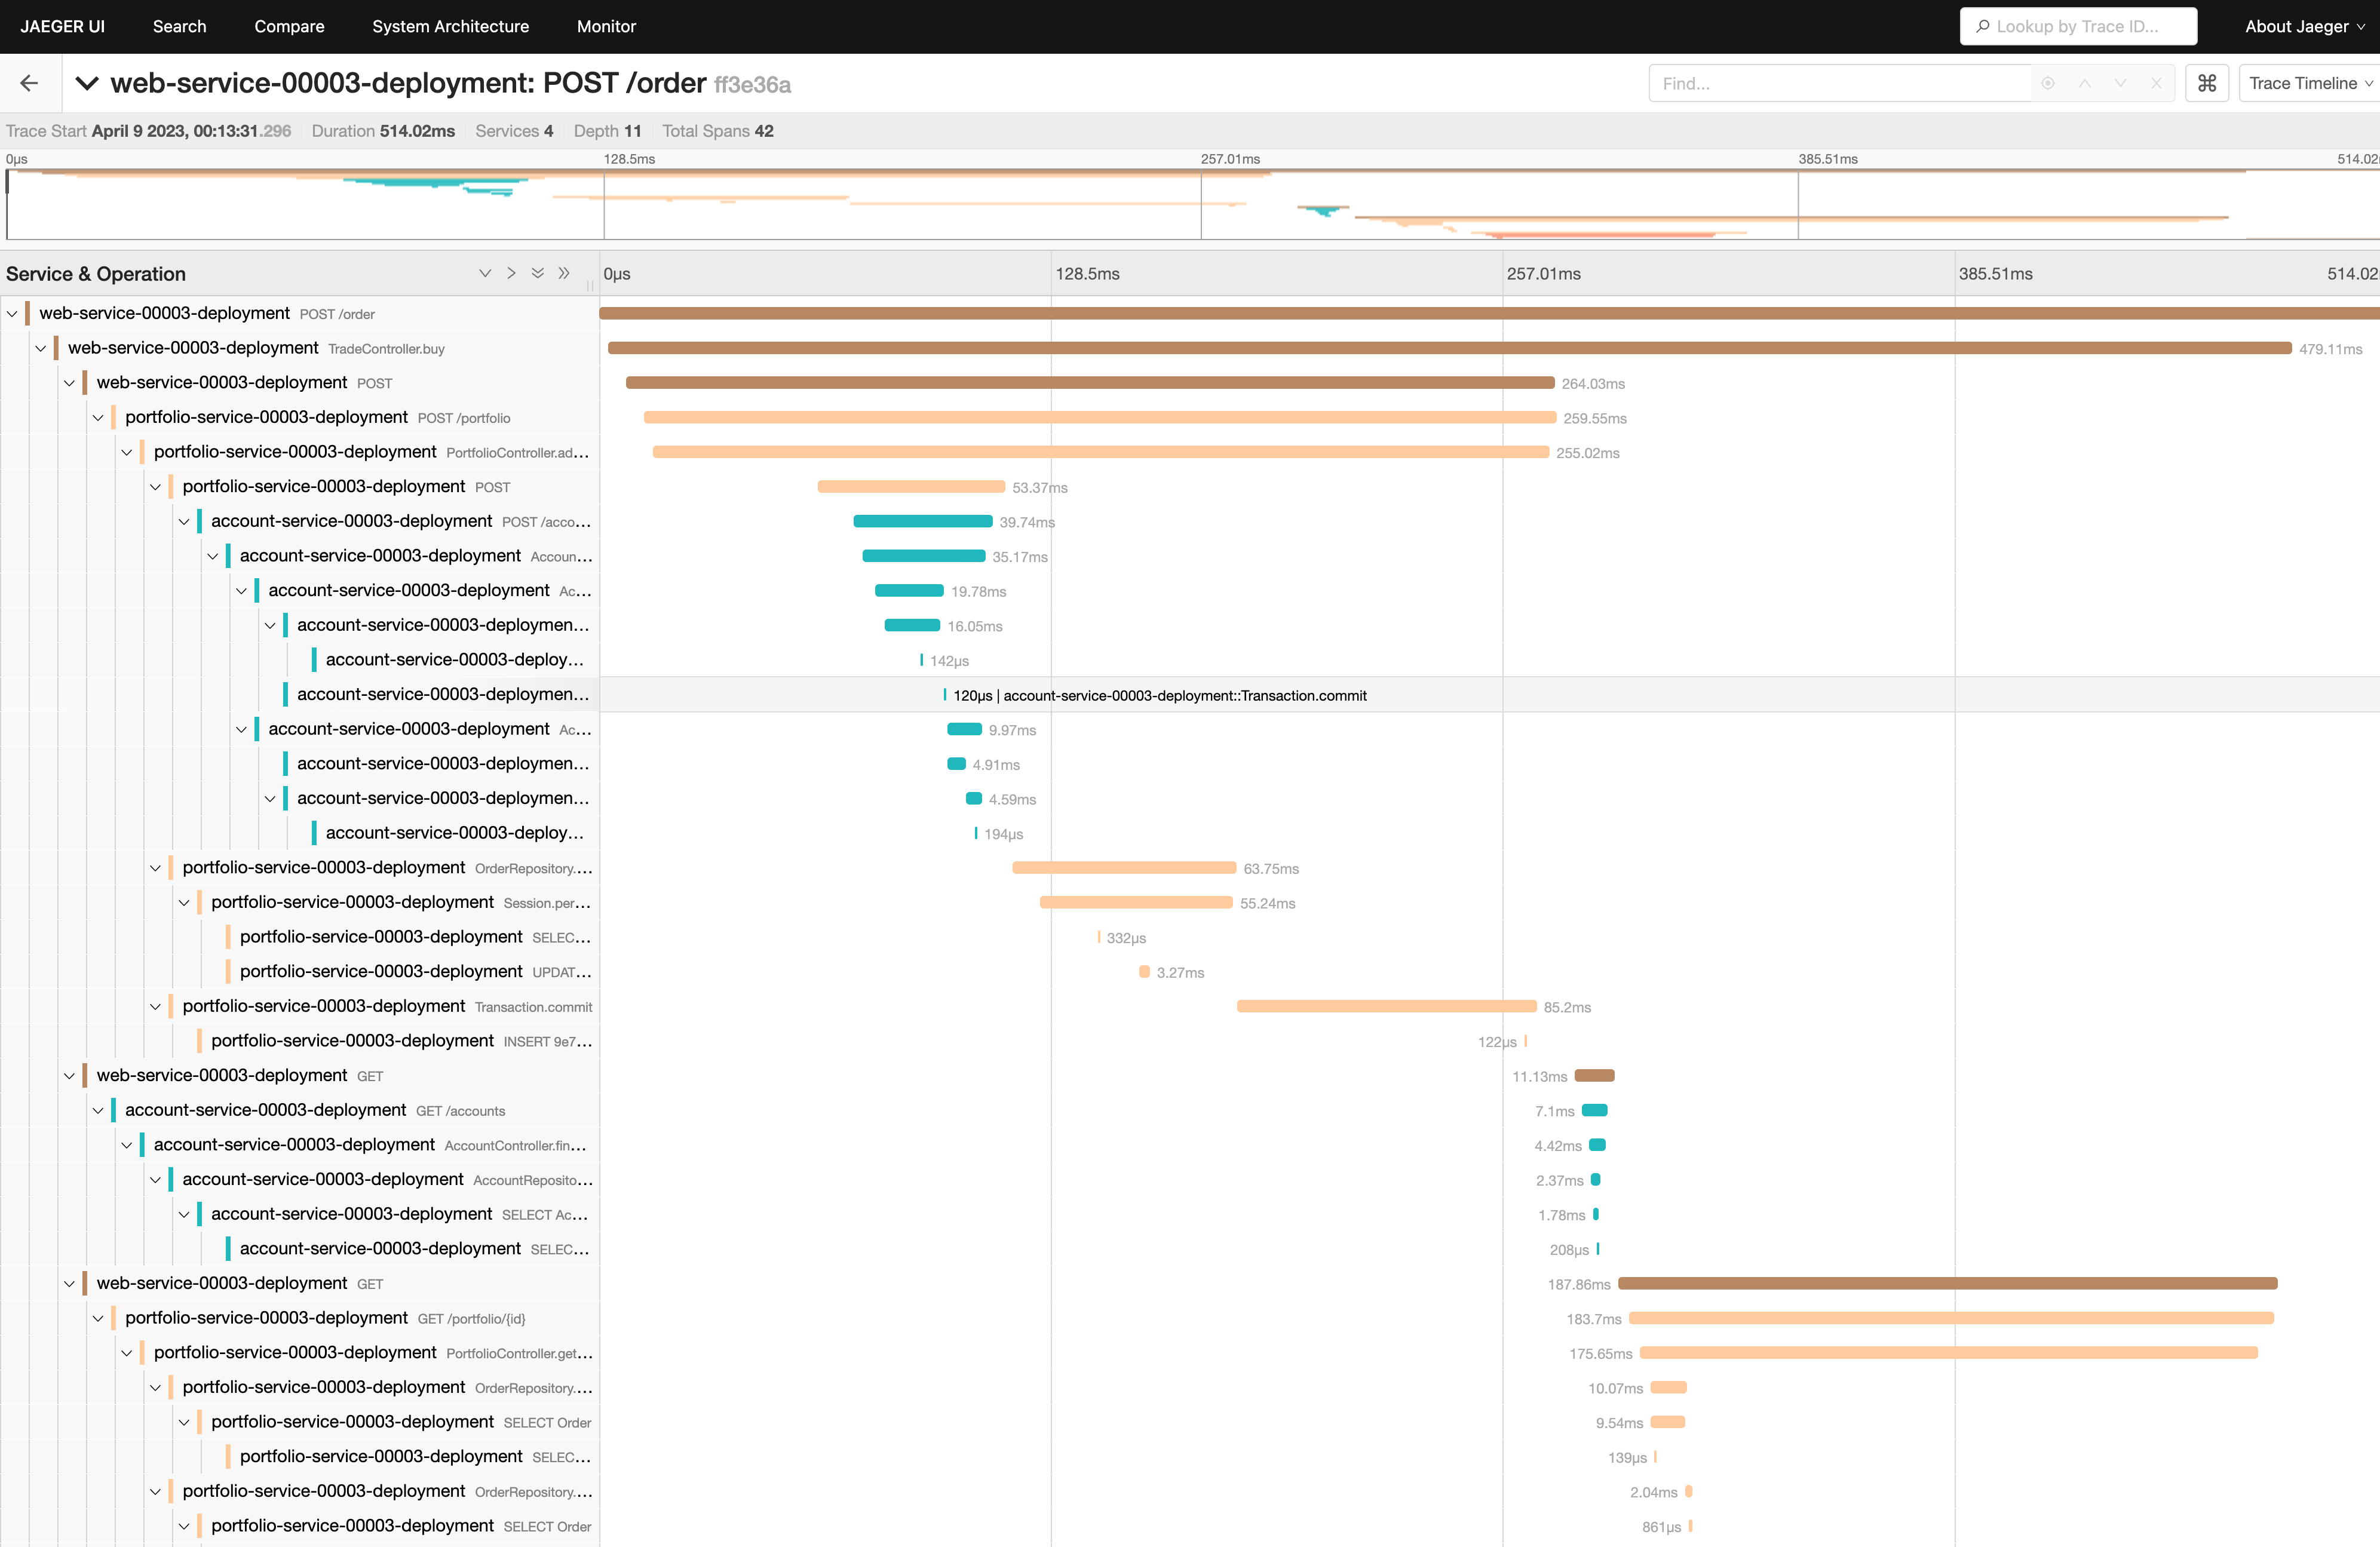Open the Trace Timeline view dropdown
Screen dimensions: 2380x1547
[2308, 83]
